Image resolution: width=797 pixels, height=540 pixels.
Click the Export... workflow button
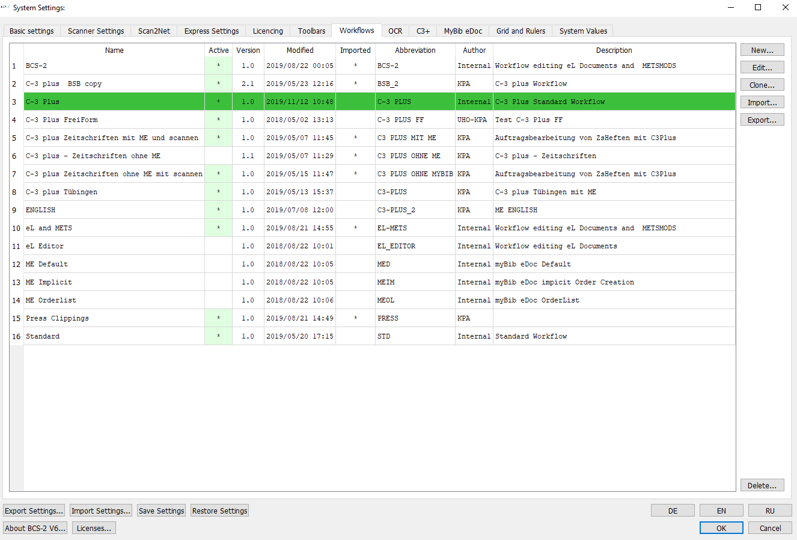[762, 120]
